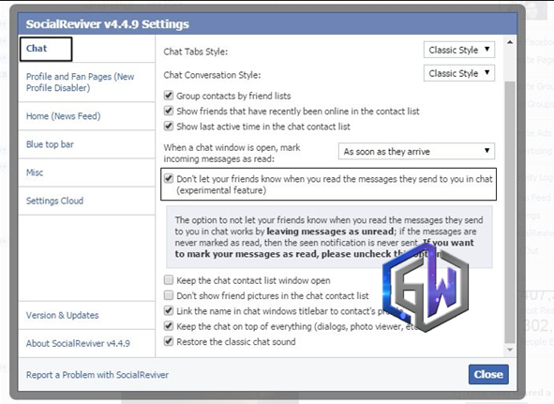Click the 'Chat Conversation Style:' label
This screenshot has height=404, width=554.
pyautogui.click(x=212, y=75)
